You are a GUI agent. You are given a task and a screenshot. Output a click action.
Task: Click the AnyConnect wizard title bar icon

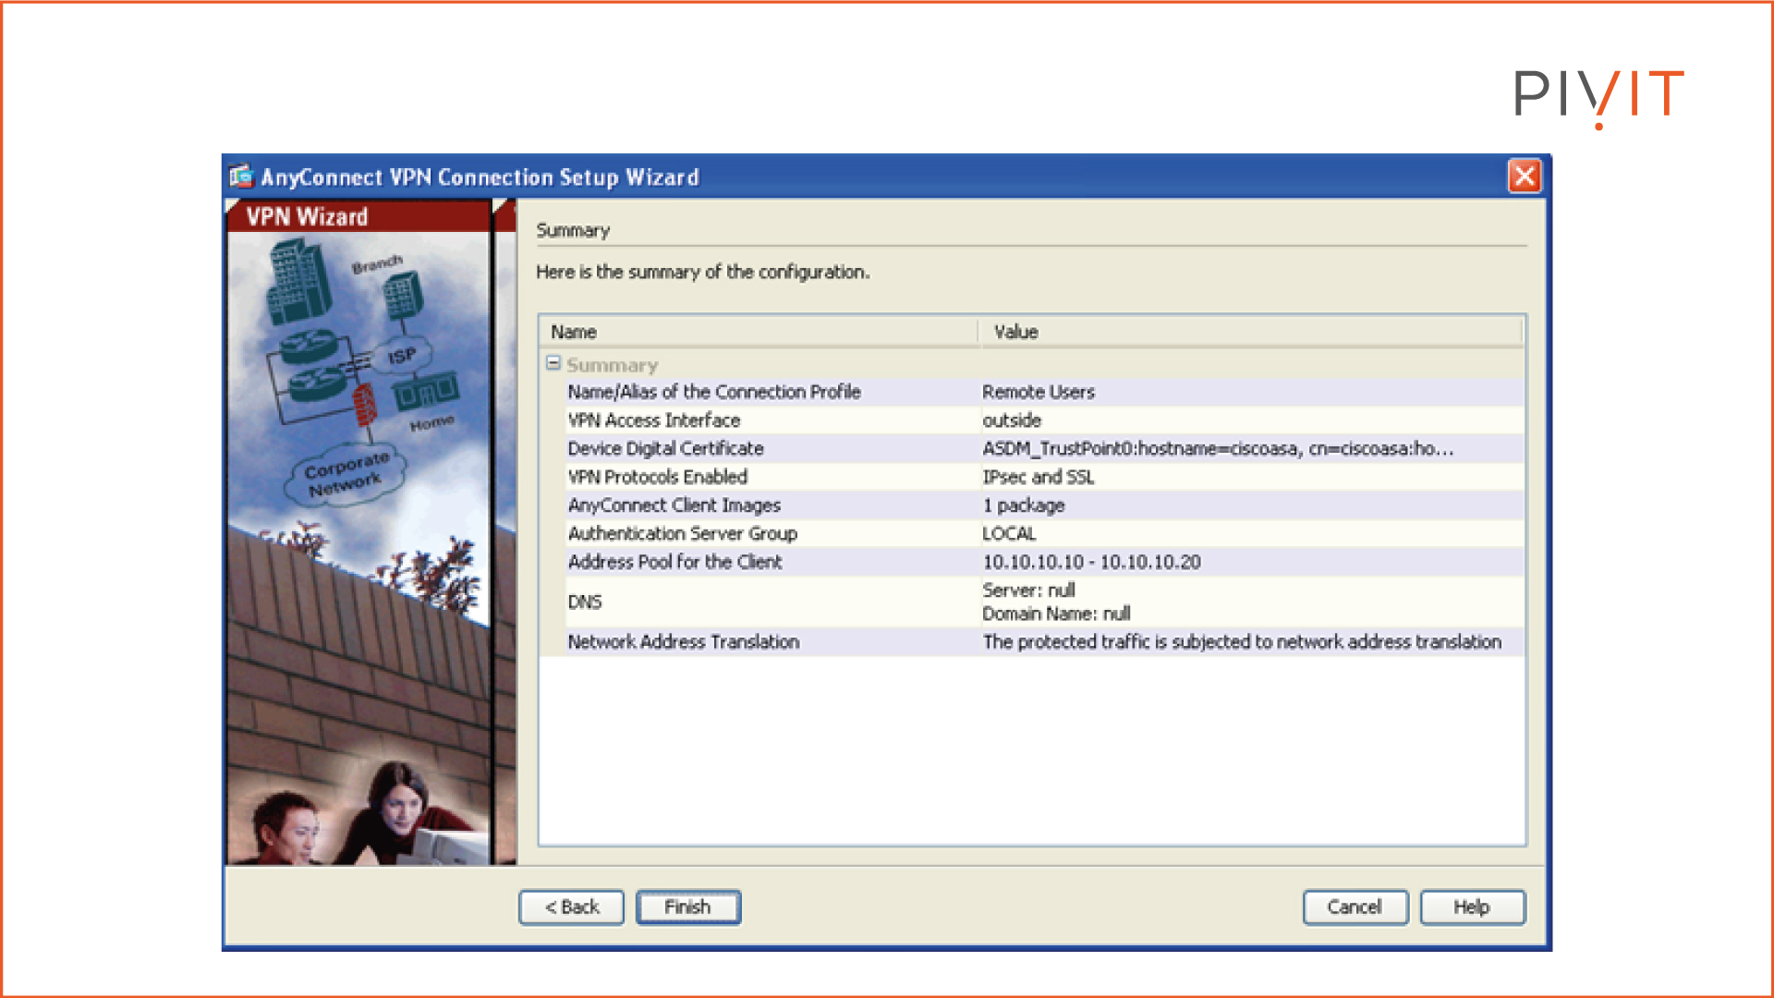pyautogui.click(x=240, y=177)
